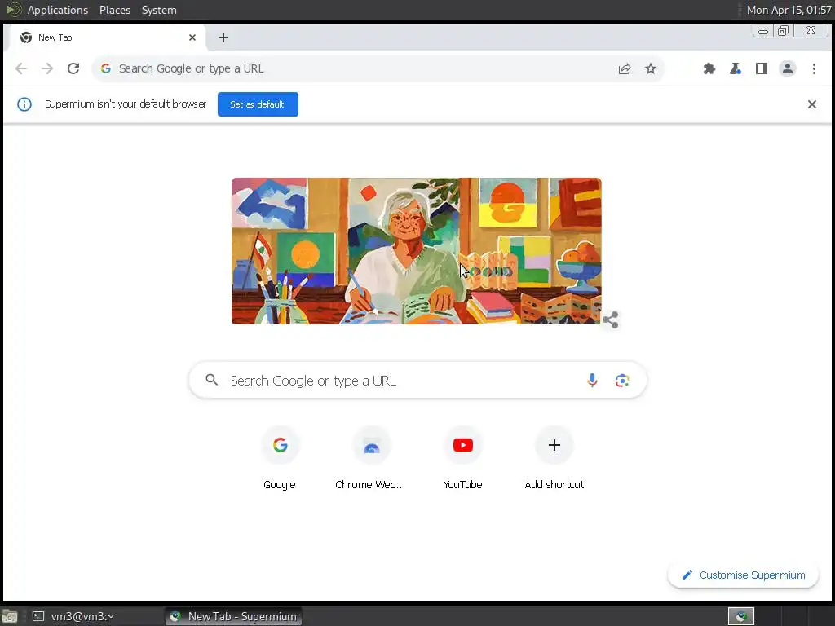
Task: Click the Google G icon in address bar
Action: point(105,68)
